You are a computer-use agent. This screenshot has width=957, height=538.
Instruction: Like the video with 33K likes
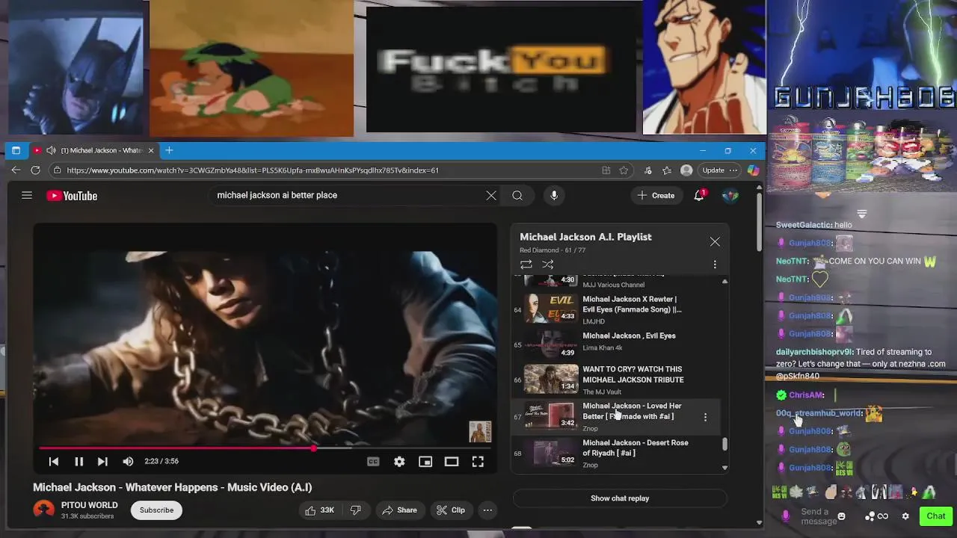pyautogui.click(x=319, y=510)
